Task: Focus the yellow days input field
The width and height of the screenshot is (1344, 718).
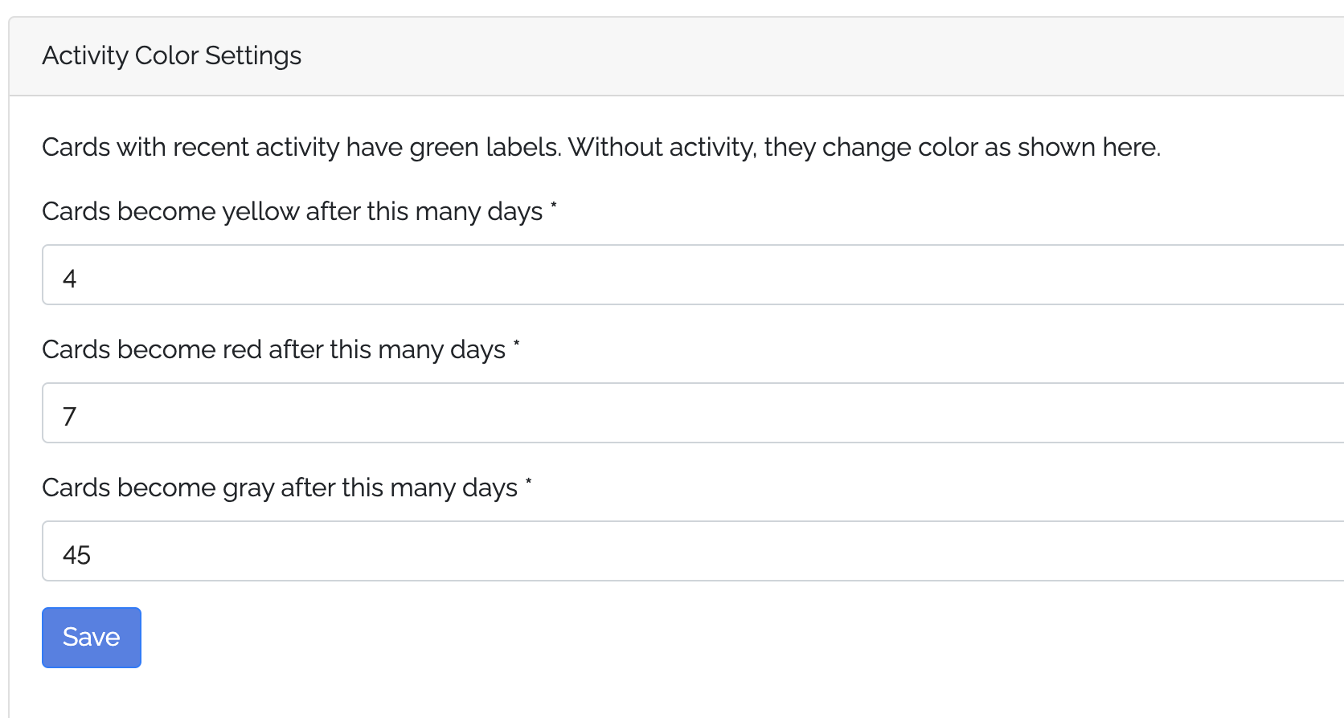Action: (x=691, y=275)
